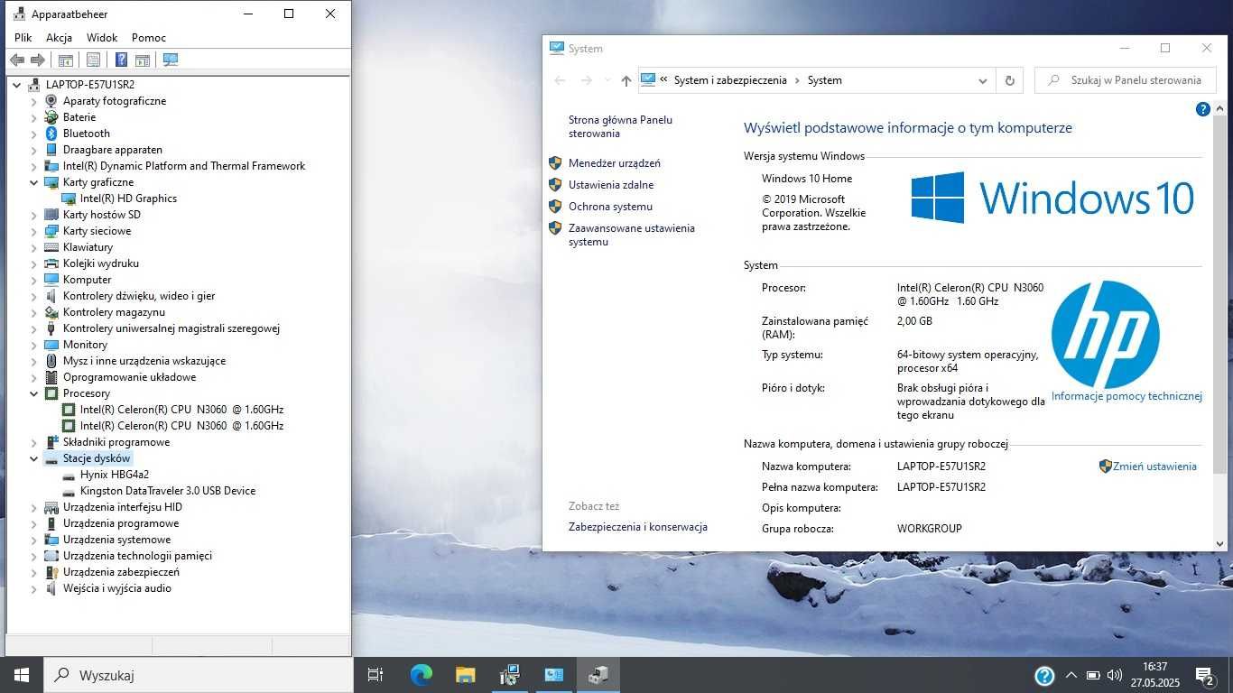Click the show/hide console tree toolbar icon
The width and height of the screenshot is (1233, 693).
(x=65, y=60)
